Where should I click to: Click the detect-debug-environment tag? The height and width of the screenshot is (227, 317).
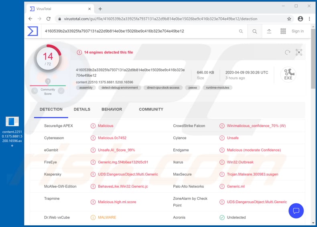coord(120,88)
